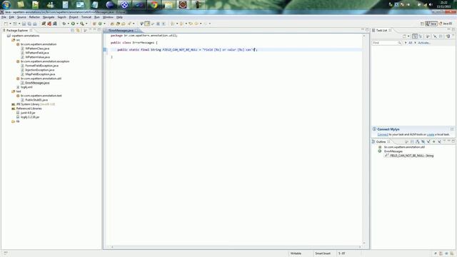457x257 pixels.
Task: Toggle Focus on Workweek in Task List
Action: click(x=428, y=36)
